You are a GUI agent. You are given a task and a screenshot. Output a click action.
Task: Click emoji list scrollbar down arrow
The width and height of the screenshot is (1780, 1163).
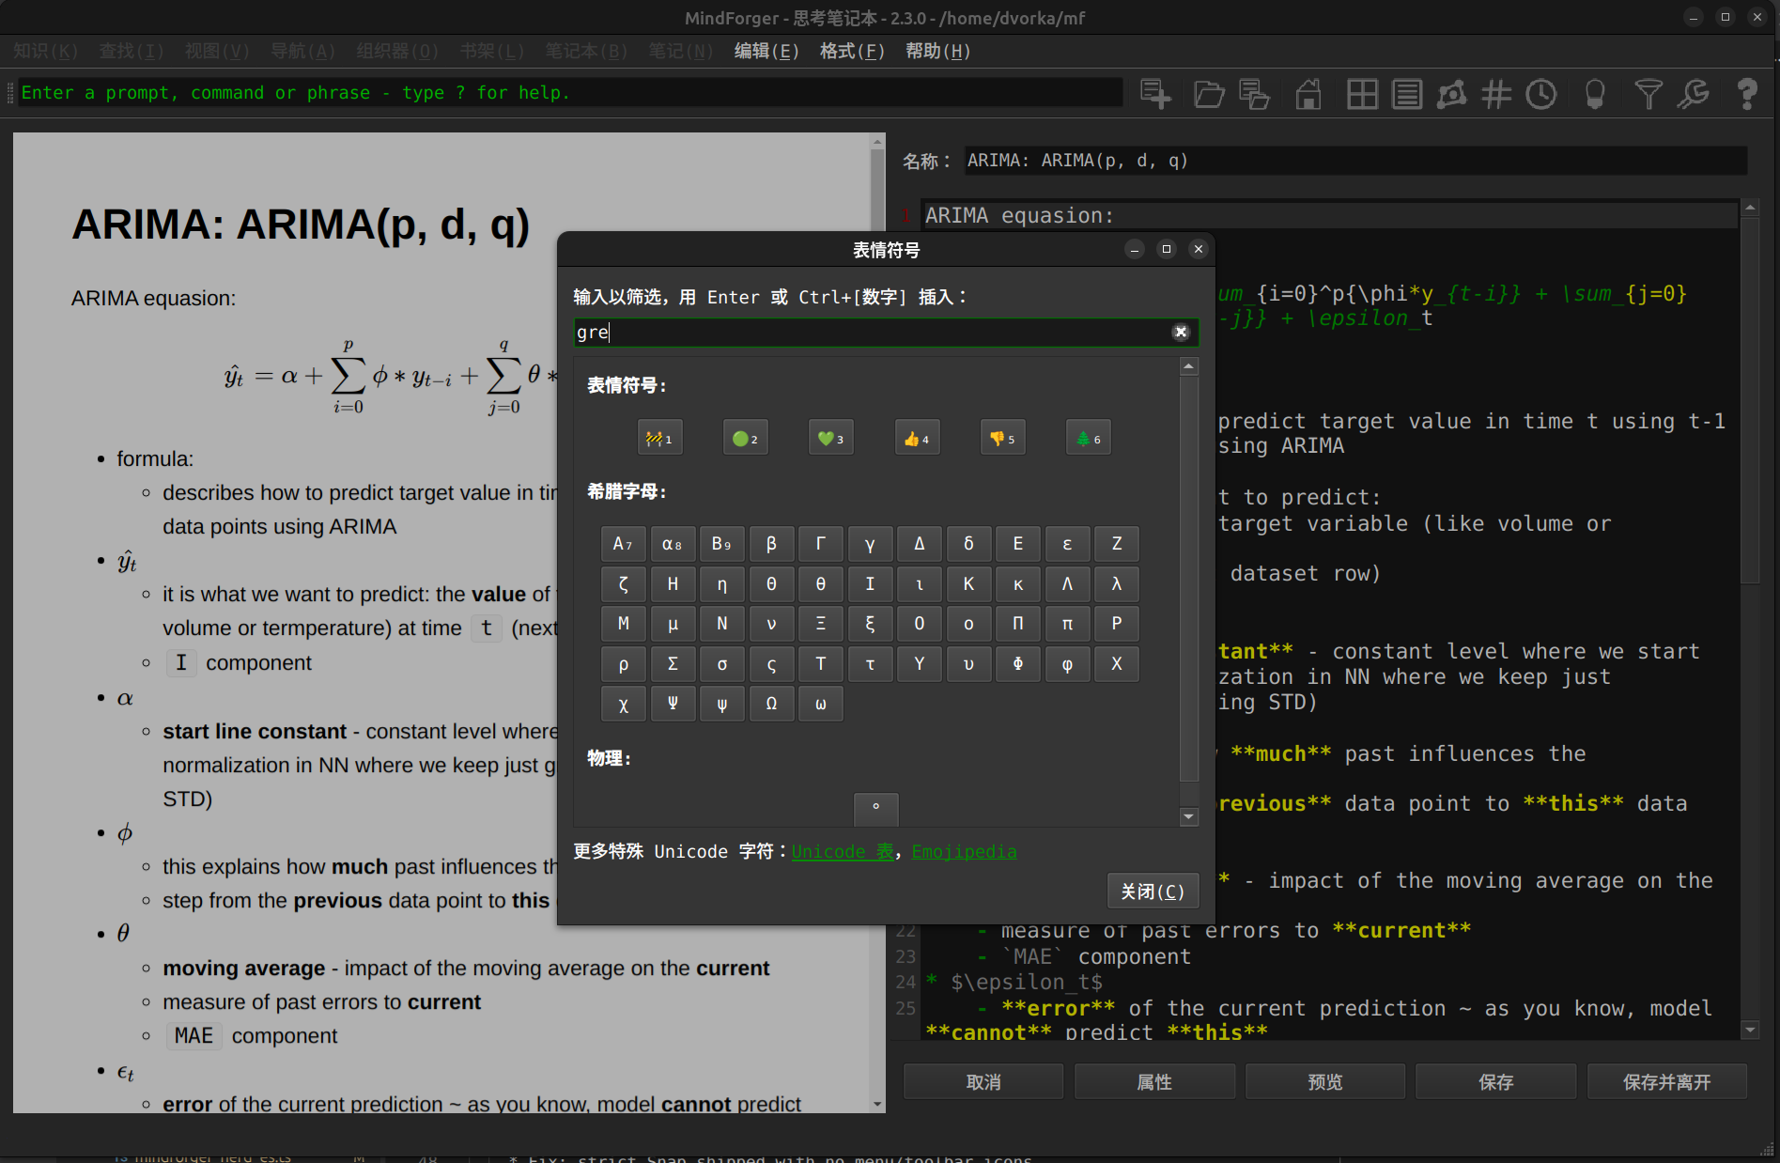pyautogui.click(x=1188, y=816)
